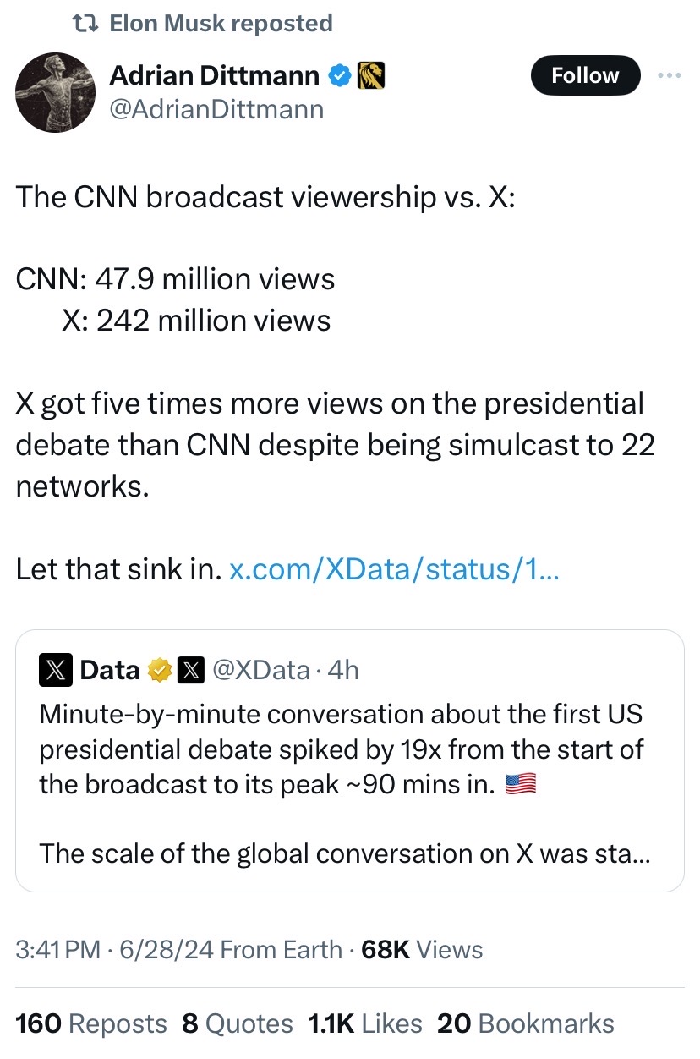The image size is (700, 1059).
Task: Open the three-dot more options menu
Action: pos(669,75)
